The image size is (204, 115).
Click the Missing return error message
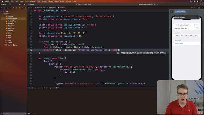click(x=143, y=53)
